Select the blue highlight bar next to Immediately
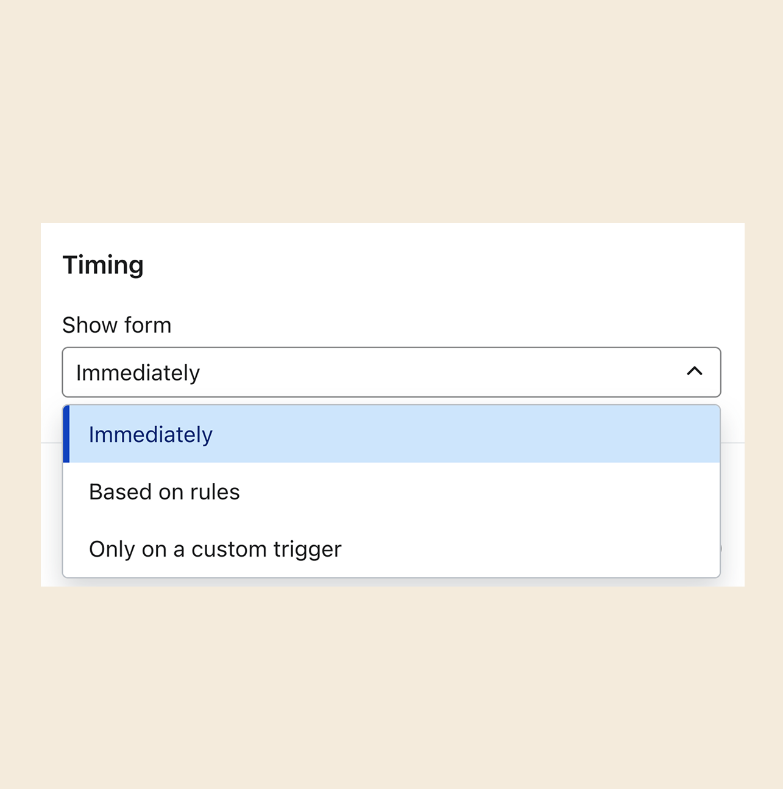The height and width of the screenshot is (789, 783). pos(67,434)
